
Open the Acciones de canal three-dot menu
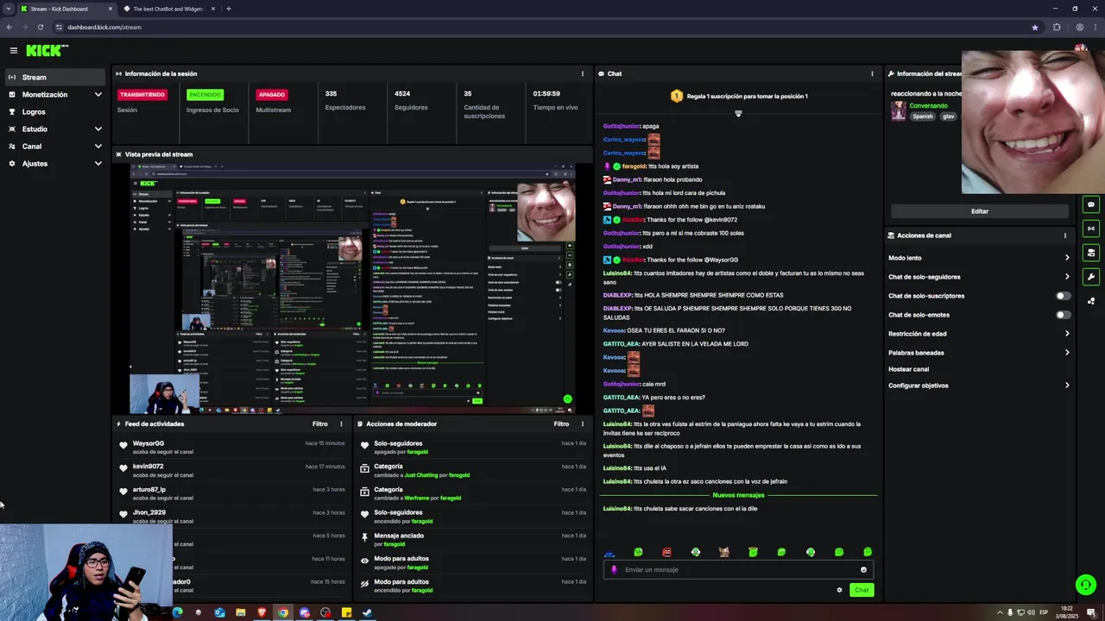tap(1064, 235)
